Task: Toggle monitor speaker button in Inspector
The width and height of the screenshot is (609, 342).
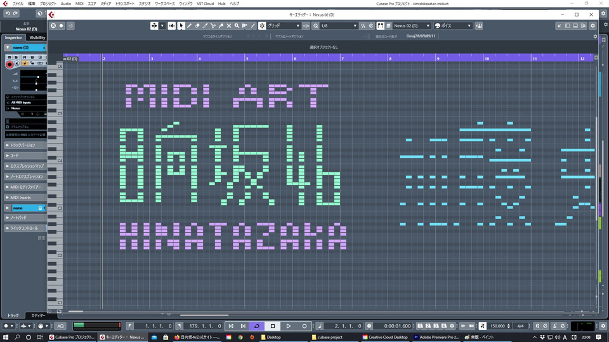Action: 16,63
